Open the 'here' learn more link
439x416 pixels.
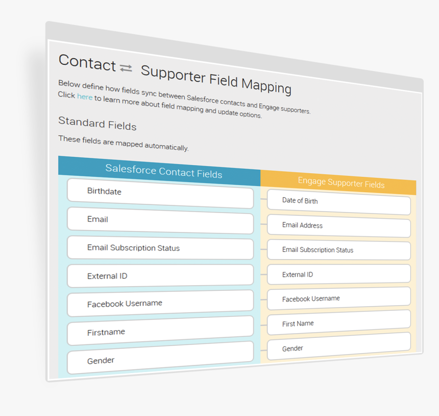tap(85, 97)
